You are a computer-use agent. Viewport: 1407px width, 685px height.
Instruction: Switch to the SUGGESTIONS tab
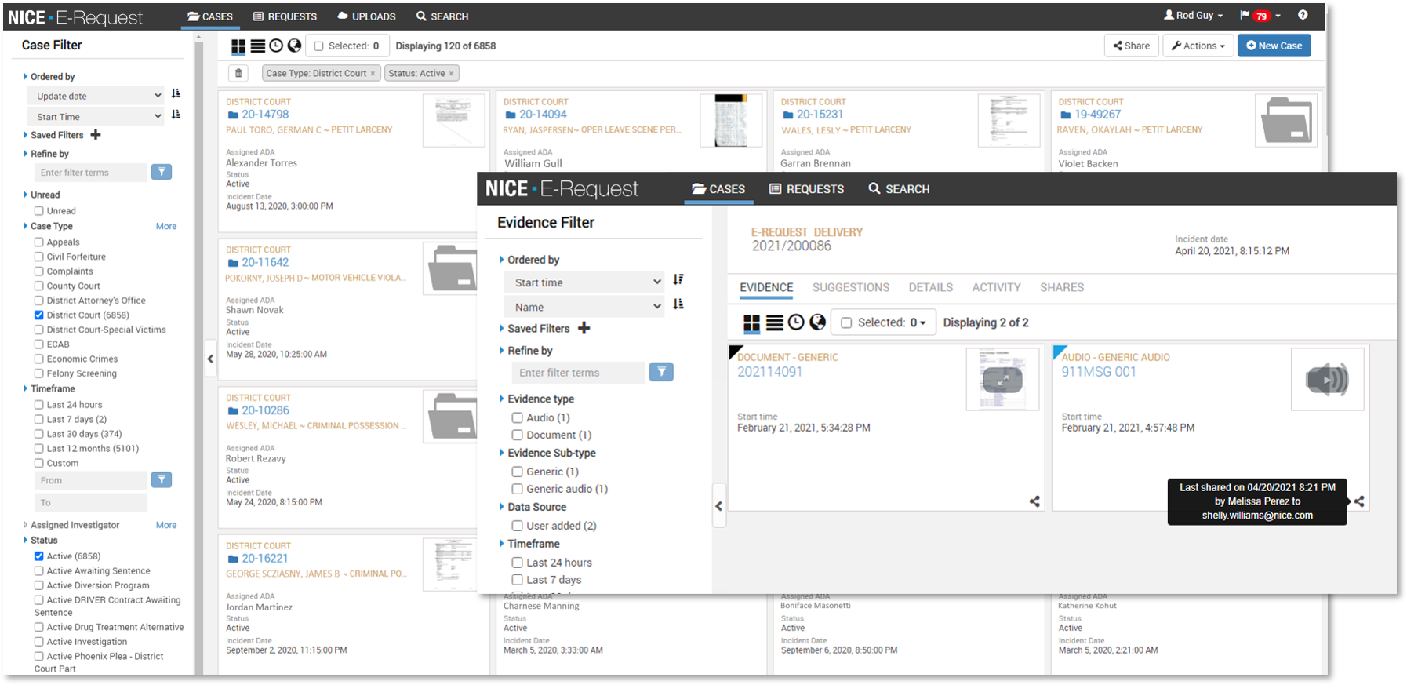point(850,288)
